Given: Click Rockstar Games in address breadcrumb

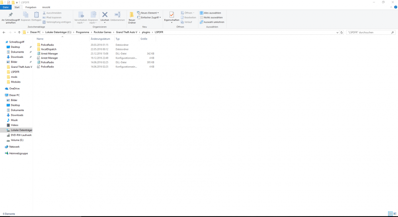Looking at the screenshot, I should tap(103, 32).
